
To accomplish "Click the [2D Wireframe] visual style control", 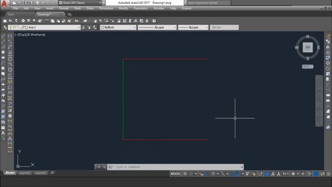I will 35,35.
